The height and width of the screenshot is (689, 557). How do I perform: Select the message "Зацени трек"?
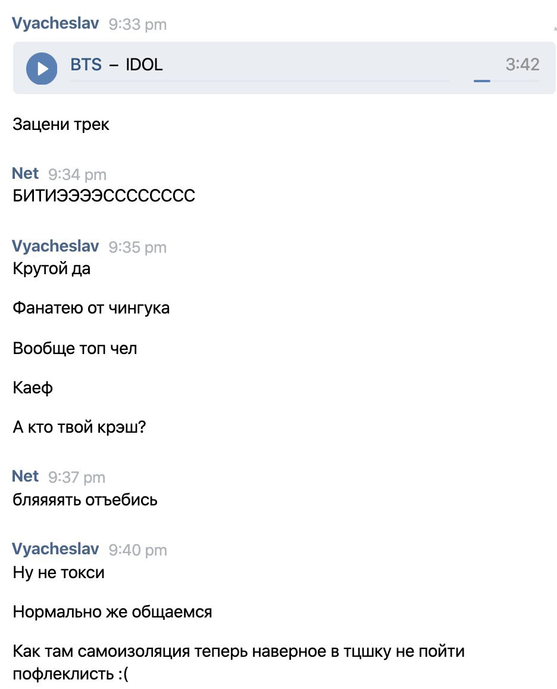click(x=61, y=125)
